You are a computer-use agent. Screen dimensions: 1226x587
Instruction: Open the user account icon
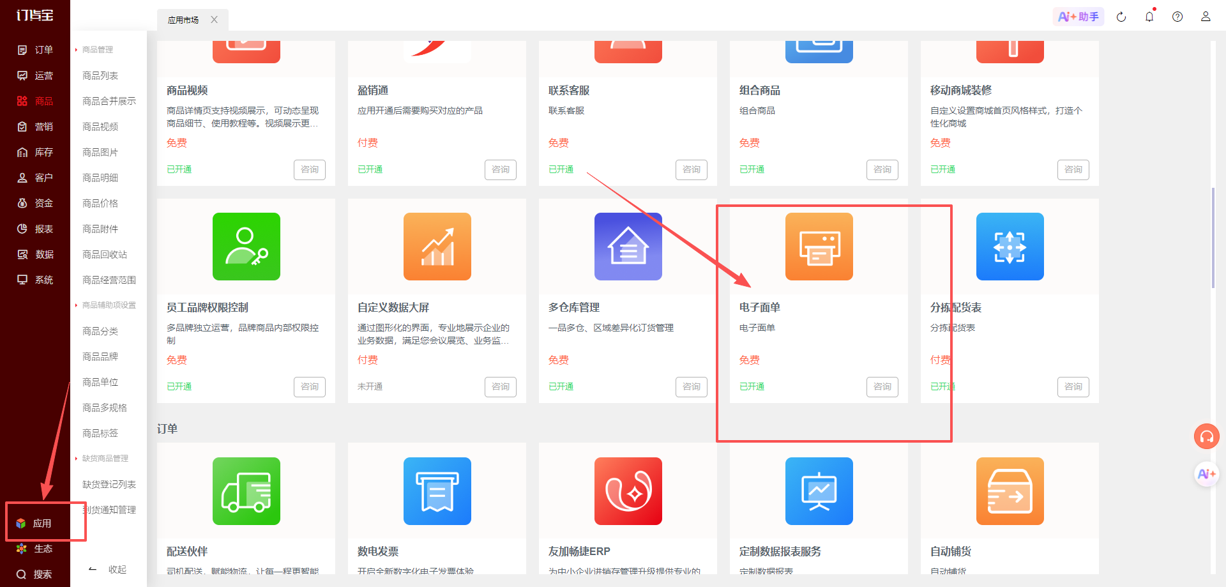pos(1206,17)
